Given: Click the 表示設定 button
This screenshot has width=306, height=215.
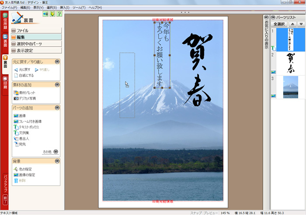Looking at the screenshot, I should (x=36, y=50).
